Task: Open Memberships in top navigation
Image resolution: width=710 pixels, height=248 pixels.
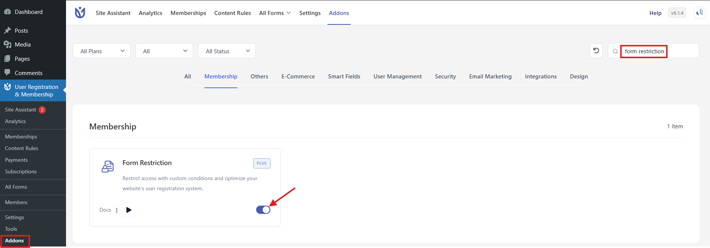Action: click(188, 13)
